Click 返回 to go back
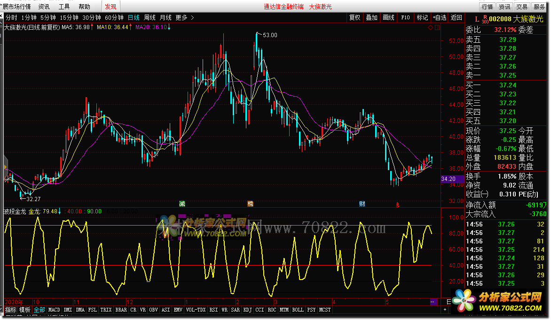The height and width of the screenshot is (320, 551). [456, 17]
